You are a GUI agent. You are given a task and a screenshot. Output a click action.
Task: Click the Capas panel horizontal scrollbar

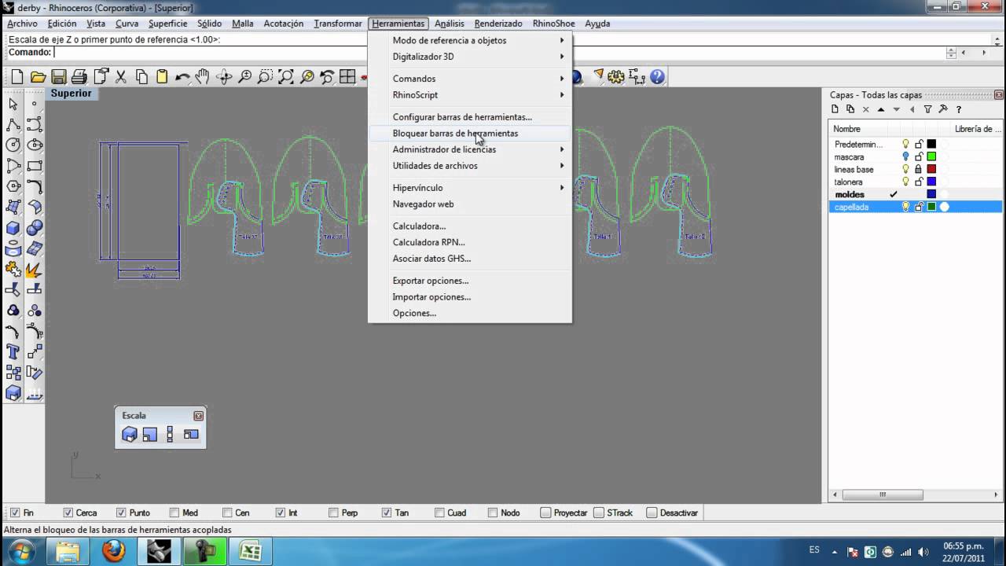(x=915, y=495)
